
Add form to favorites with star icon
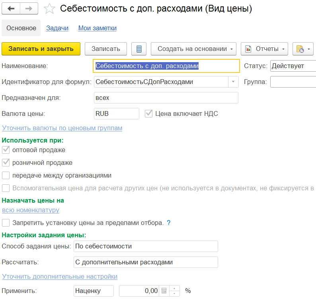pos(49,9)
